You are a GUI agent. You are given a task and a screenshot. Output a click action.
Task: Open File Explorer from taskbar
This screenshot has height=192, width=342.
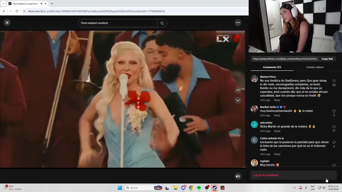pos(175,188)
